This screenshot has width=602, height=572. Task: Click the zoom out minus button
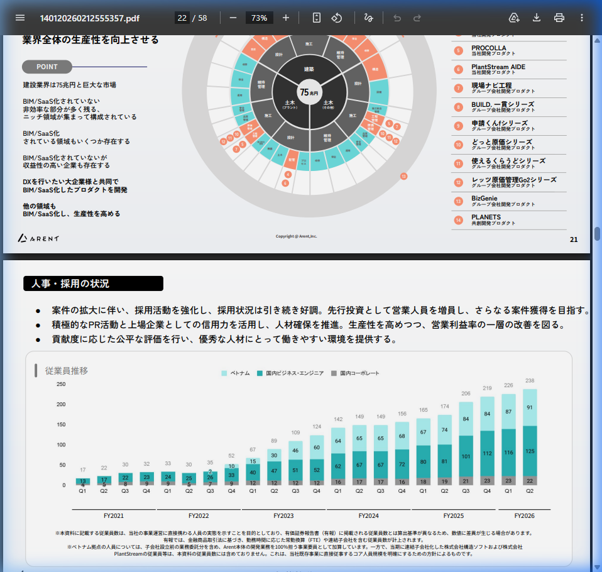233,18
